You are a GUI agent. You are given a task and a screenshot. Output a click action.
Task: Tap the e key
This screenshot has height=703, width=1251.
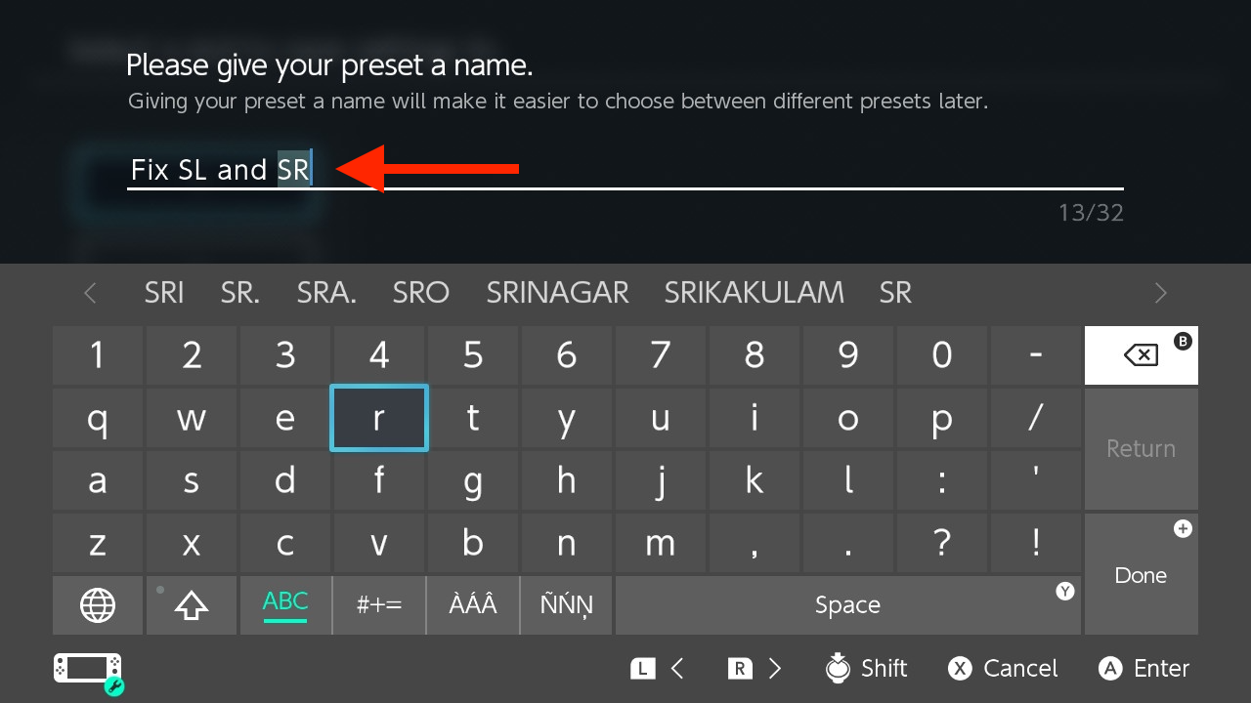tap(285, 418)
